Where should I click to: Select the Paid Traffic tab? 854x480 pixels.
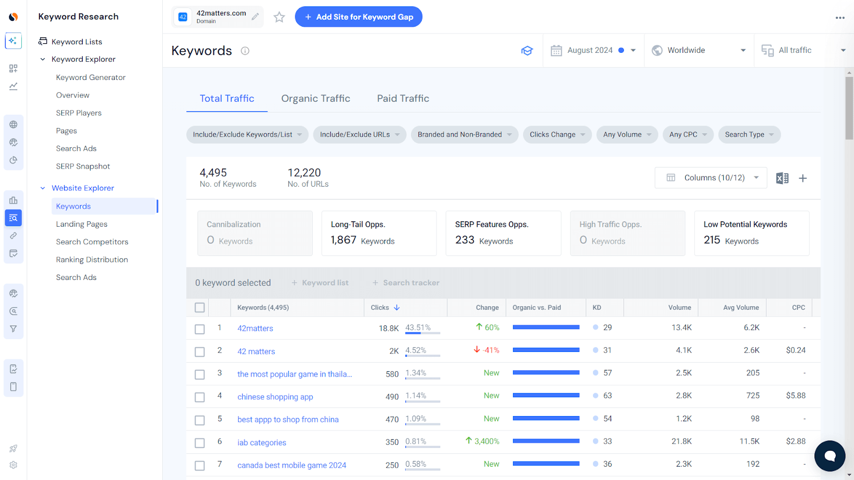(x=402, y=98)
